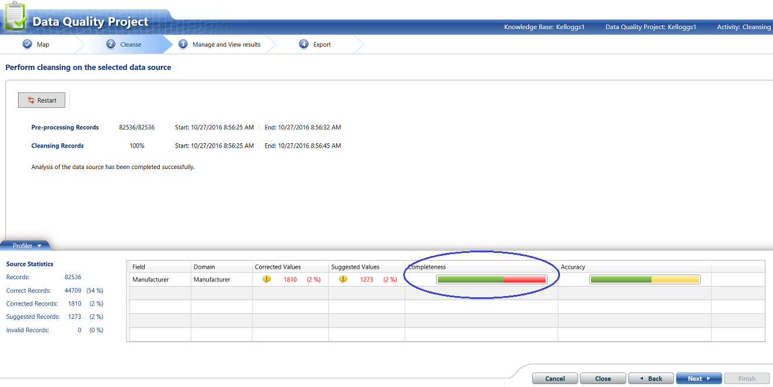Click the 82536/82536 progress value
The height and width of the screenshot is (387, 773).
pyautogui.click(x=137, y=127)
